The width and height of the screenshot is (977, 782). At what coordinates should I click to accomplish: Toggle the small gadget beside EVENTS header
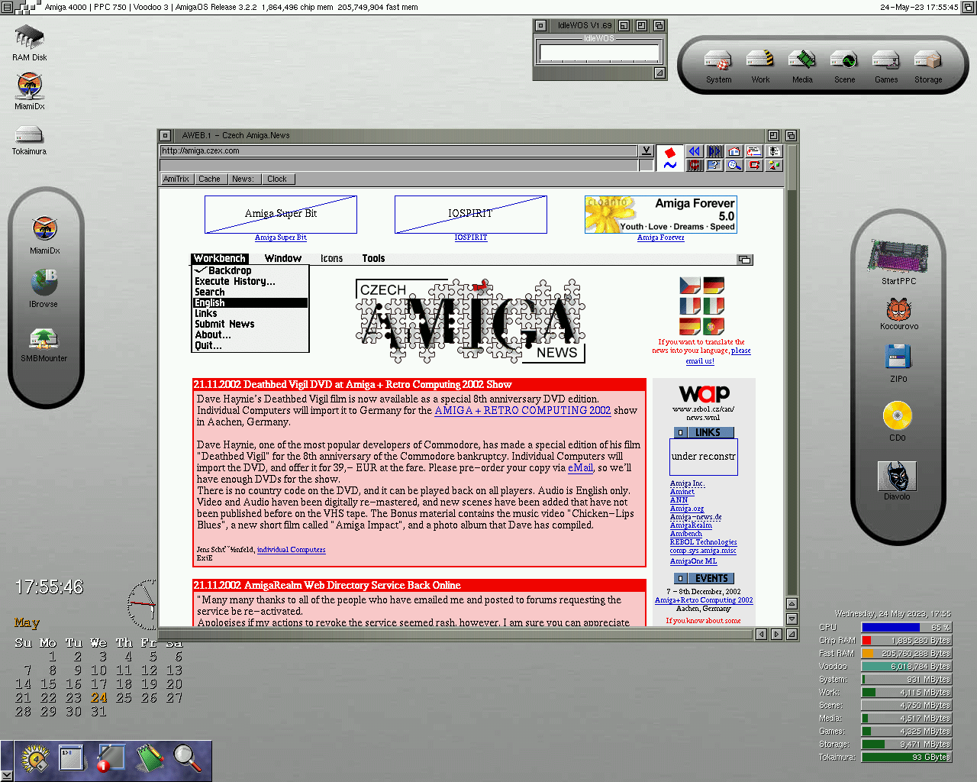click(680, 579)
